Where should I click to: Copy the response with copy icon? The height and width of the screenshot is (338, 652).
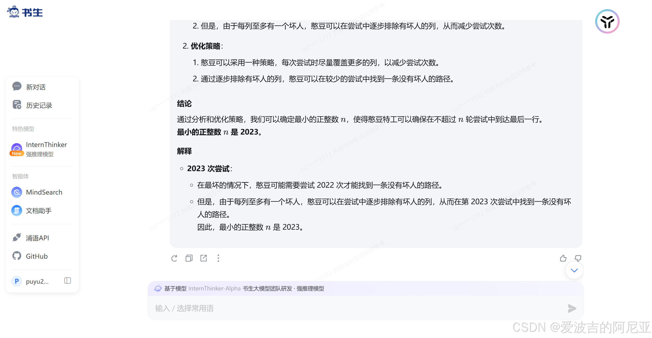189,258
